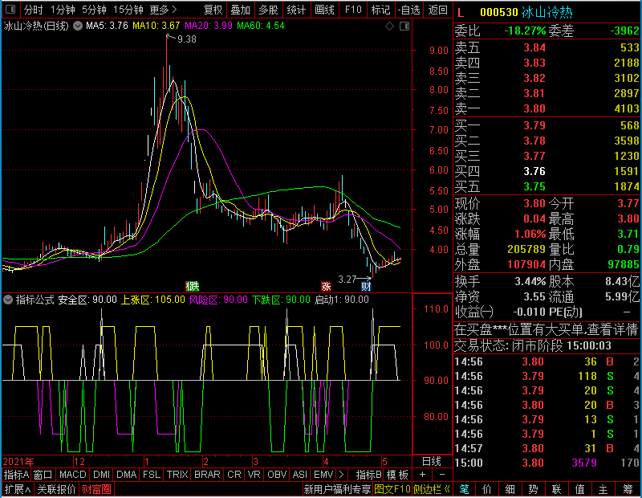Click the 卖一 price 3.80

click(x=534, y=109)
